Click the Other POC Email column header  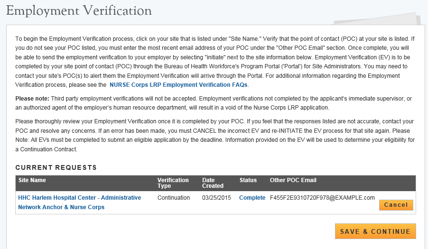click(x=293, y=180)
